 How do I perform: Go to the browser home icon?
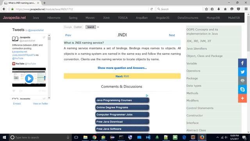point(225,9)
